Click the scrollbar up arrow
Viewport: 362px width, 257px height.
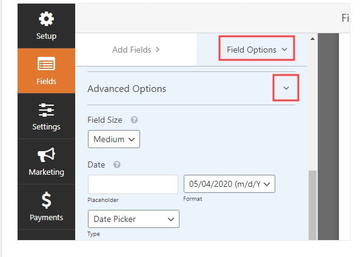pyautogui.click(x=312, y=39)
